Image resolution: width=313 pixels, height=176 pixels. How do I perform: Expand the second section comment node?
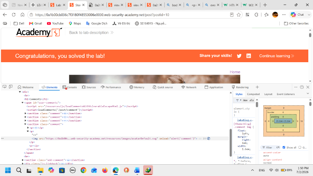pos(25,117)
